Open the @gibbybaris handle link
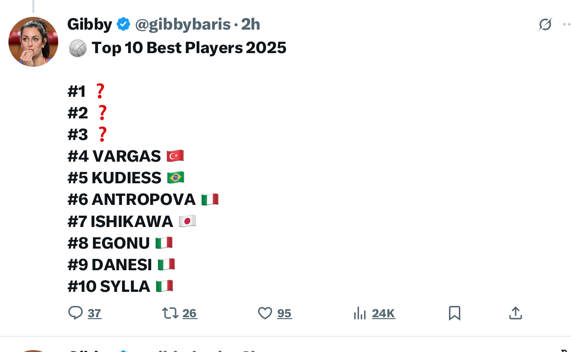571x352 pixels. (183, 24)
